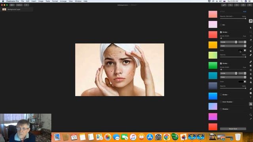Screen dimensions: 253x142
Task: Click the add (+) button in the toolbar
Action: [26, 5]
